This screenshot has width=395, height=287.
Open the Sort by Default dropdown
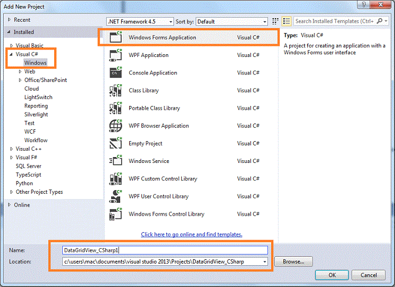click(x=231, y=22)
